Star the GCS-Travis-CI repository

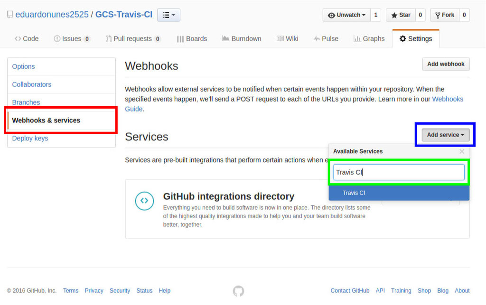(x=401, y=15)
